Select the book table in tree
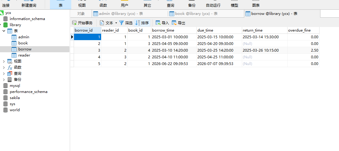Screen dimensions: 339x151 (23, 43)
